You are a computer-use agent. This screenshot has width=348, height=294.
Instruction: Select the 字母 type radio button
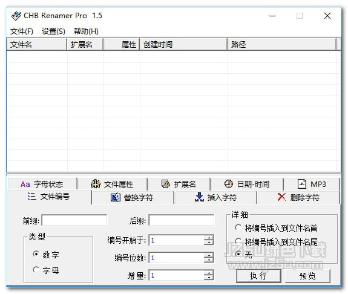point(36,270)
